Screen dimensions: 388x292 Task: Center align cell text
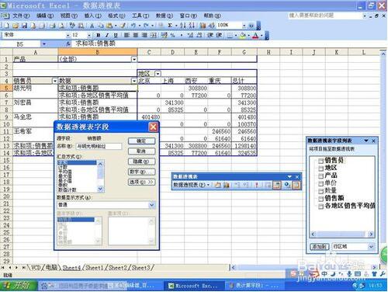[136, 35]
